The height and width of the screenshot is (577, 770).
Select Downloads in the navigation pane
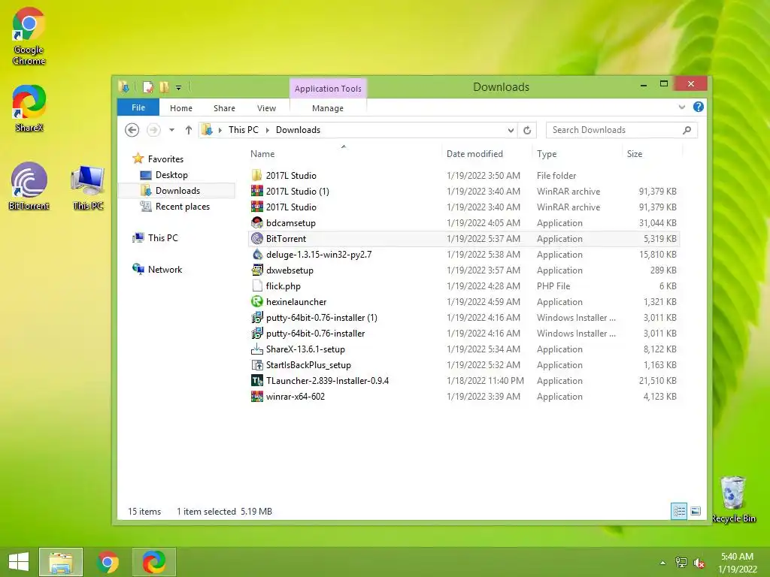[x=177, y=190]
